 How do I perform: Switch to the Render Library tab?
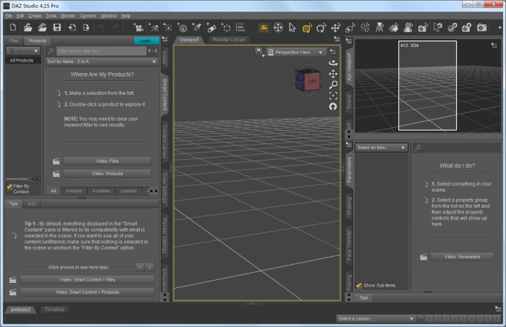(229, 40)
